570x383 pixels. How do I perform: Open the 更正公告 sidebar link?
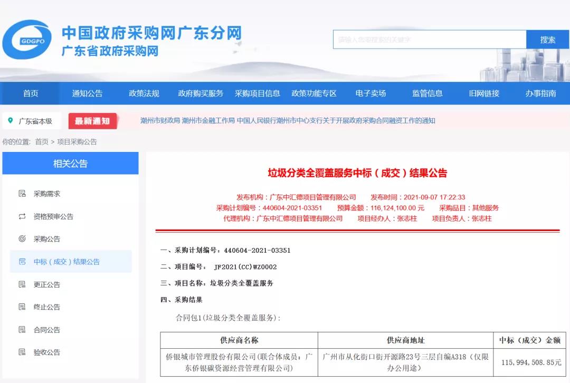coord(47,284)
